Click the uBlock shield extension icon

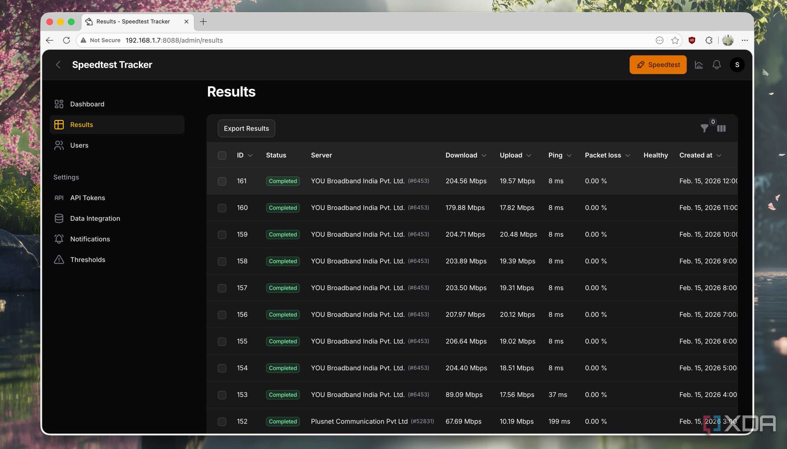(692, 40)
